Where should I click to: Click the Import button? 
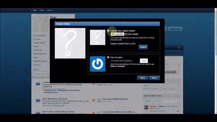coord(143,47)
